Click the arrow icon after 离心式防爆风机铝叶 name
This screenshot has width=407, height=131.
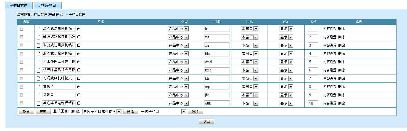pos(79,29)
